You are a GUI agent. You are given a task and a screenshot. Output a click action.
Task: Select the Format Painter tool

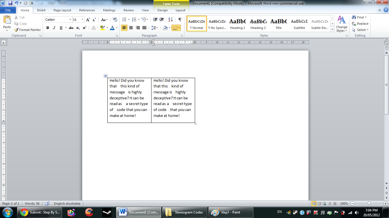click(x=27, y=30)
